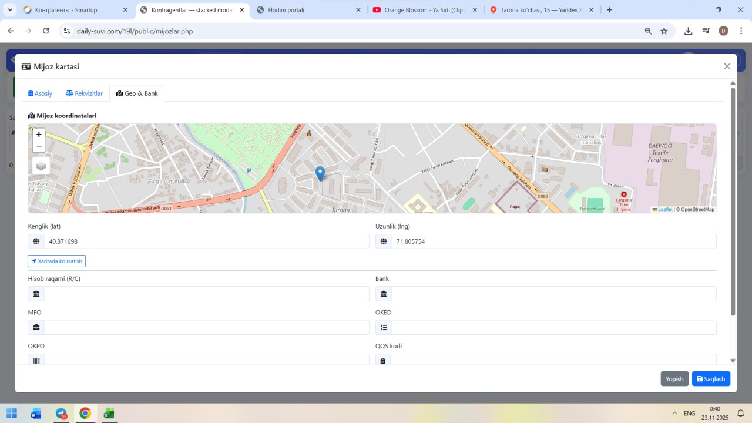Open the Chrome tab search dropdown

click(x=11, y=10)
